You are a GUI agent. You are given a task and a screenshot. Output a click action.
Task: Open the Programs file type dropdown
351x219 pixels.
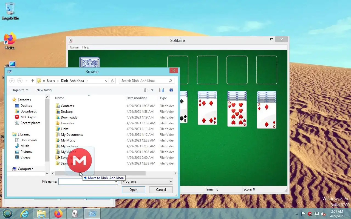coord(147,181)
